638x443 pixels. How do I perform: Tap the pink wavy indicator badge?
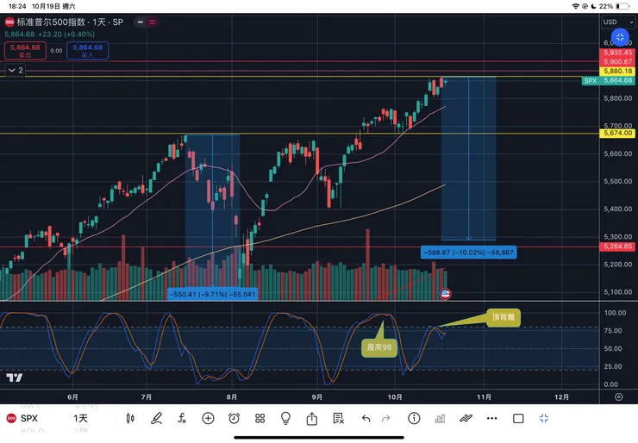(153, 22)
